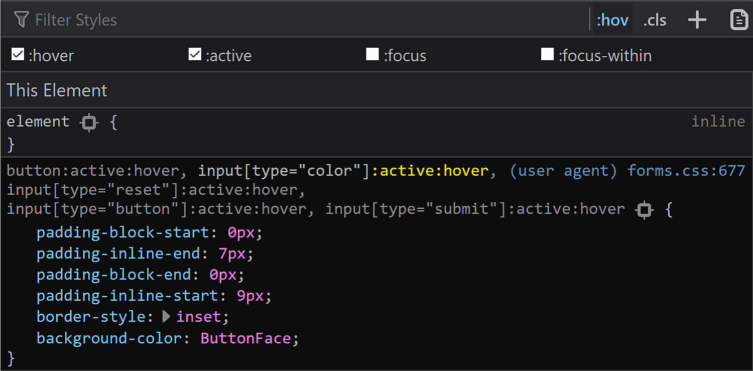Click the element picker icon next to element rule
The width and height of the screenshot is (753, 371).
[88, 122]
